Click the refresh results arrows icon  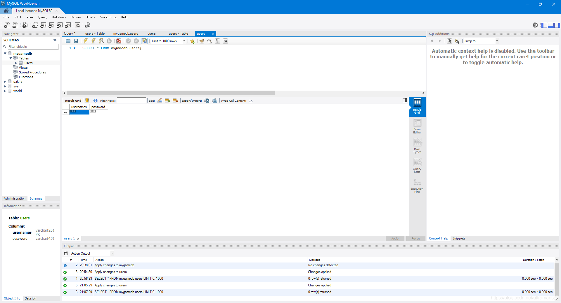95,101
